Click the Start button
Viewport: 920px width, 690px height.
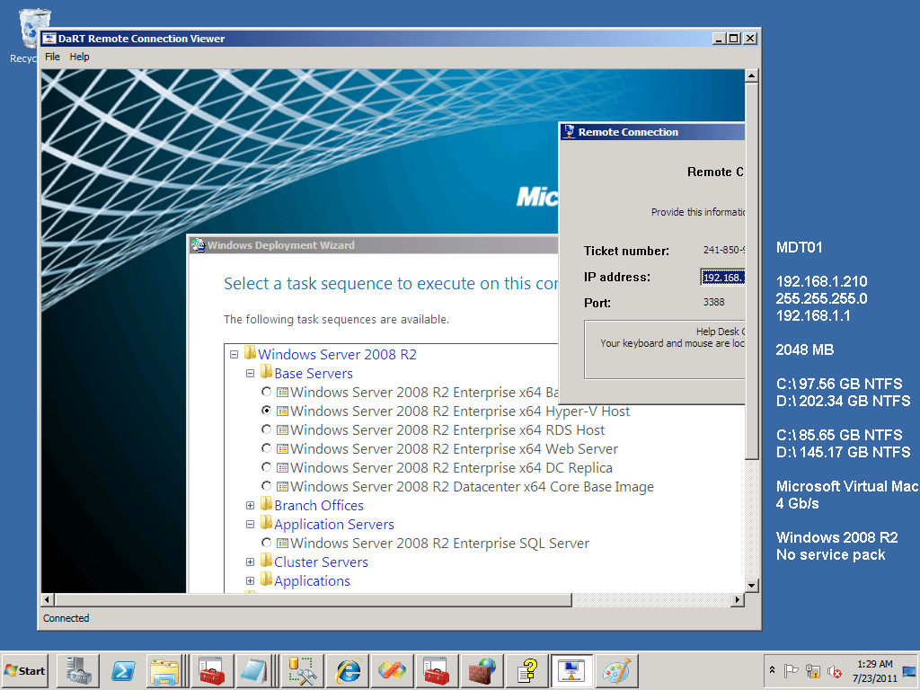(x=22, y=671)
